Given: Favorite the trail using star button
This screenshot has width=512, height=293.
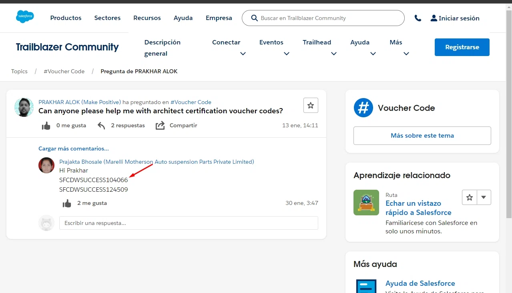Looking at the screenshot, I should (470, 197).
